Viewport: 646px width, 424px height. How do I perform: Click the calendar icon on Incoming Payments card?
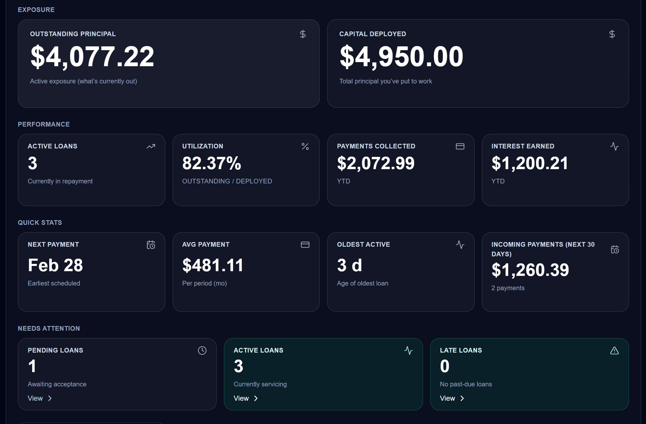(615, 250)
